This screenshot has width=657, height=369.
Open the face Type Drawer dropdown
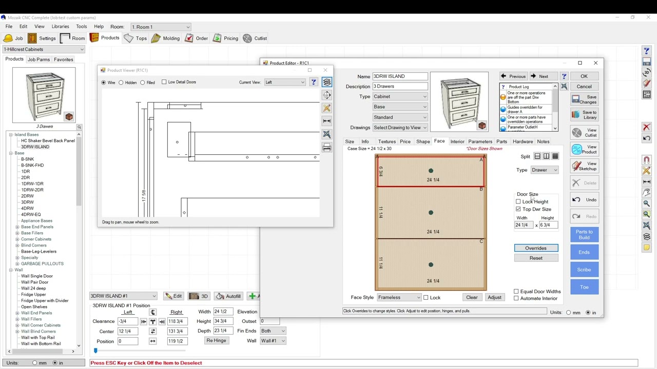click(x=545, y=170)
